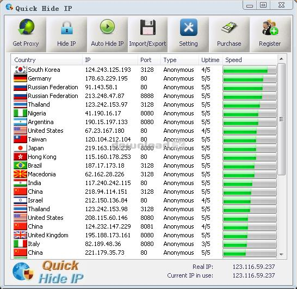Select proxy IP 221.179.35.73
Screen dimensions: 297x289
[104, 253]
